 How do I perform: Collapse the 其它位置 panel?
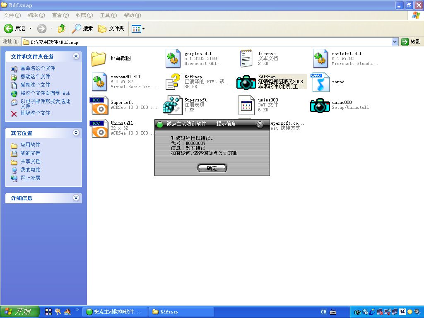click(76, 133)
